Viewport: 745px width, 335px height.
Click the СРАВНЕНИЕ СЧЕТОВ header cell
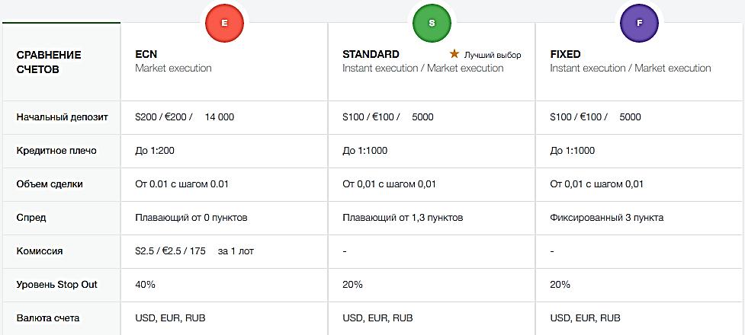(x=49, y=62)
